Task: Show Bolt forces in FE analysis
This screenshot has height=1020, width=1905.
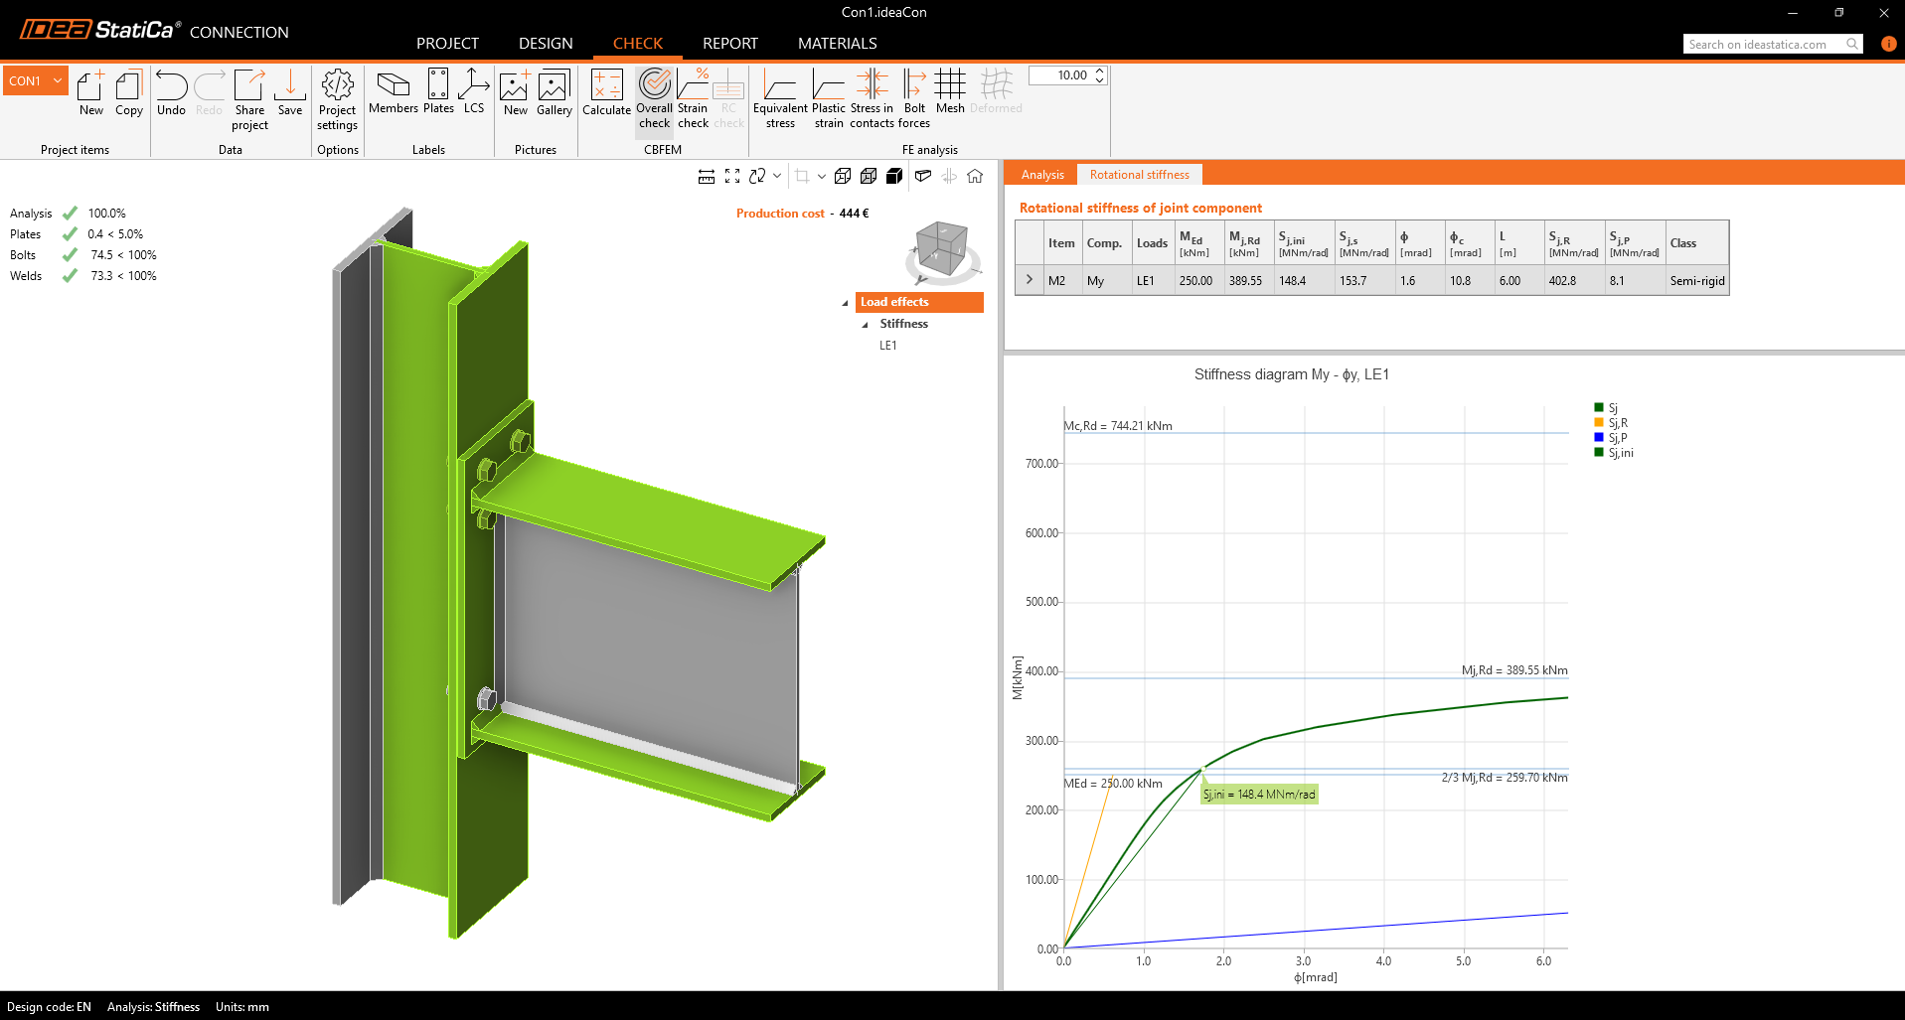Action: pyautogui.click(x=914, y=98)
